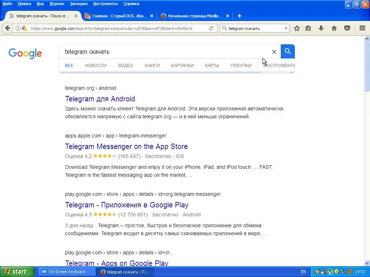Show КНИГИ search results
This screenshot has height=277, width=370.
pyautogui.click(x=152, y=66)
